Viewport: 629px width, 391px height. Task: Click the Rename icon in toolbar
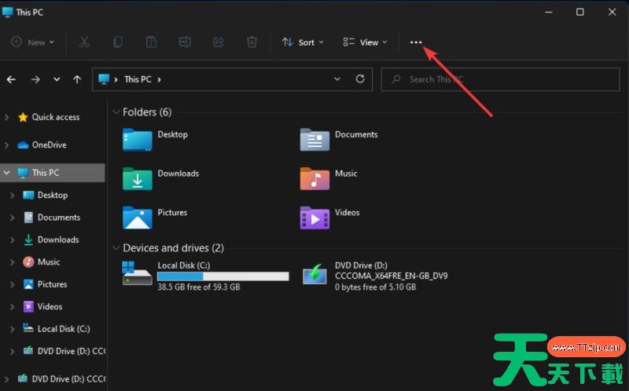click(185, 42)
